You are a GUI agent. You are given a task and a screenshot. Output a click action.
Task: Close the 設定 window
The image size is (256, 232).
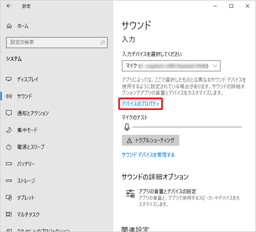(x=247, y=6)
